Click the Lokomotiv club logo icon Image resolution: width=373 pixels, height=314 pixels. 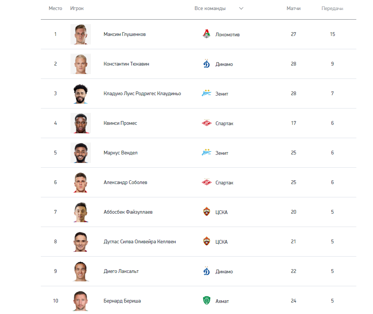pyautogui.click(x=207, y=34)
